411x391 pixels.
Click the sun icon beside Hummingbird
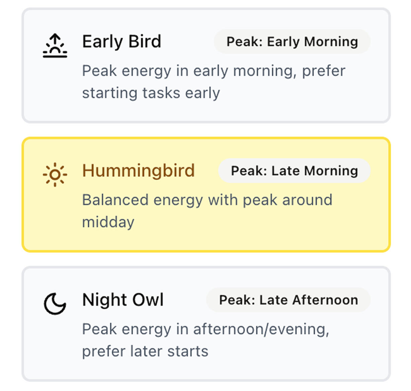tap(55, 175)
